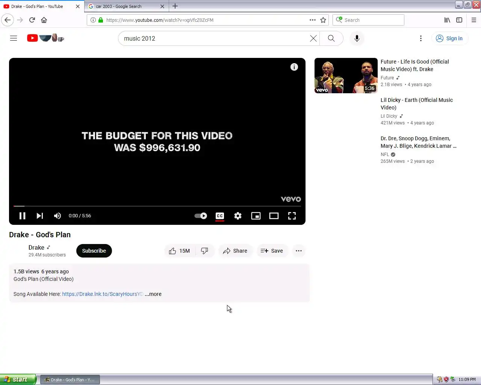Click the video progress bar
481x385 pixels.
coord(157,206)
